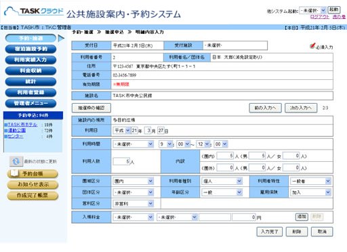Viewport: 347px width, 252px height.
Task: Click the ログアウト link
Action: pos(320,17)
